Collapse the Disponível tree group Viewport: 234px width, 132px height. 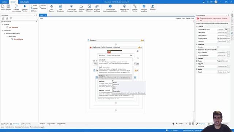2,30
